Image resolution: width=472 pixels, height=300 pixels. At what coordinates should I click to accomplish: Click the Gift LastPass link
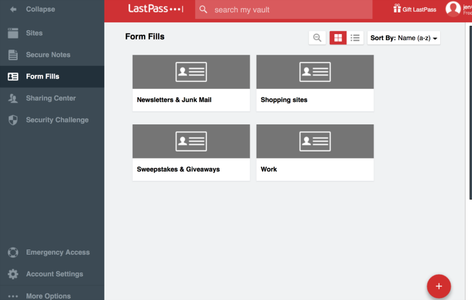point(415,9)
